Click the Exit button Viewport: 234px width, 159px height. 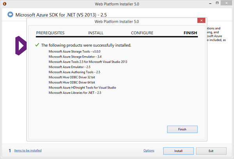tap(211, 151)
